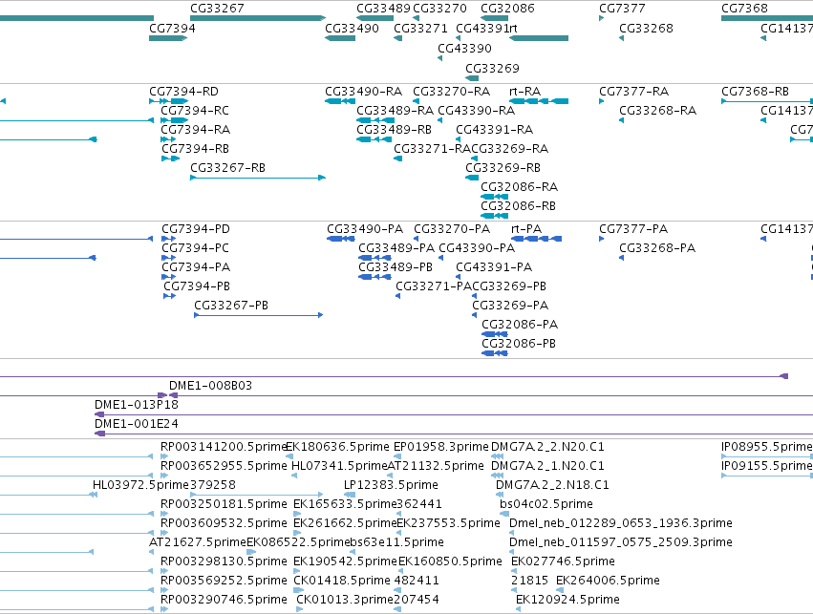This screenshot has height=614, width=813.
Task: Select transcript CG7394-RC
Action: tap(195, 111)
